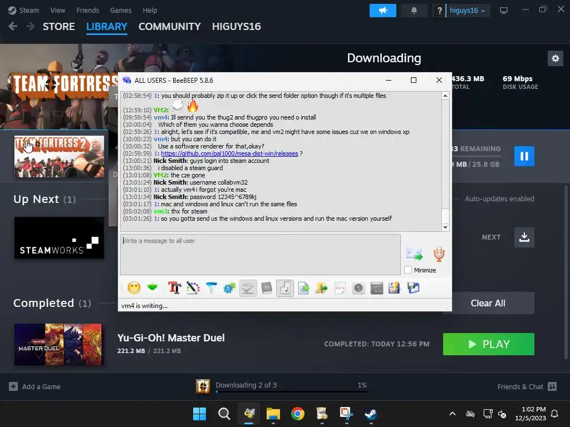This screenshot has width=570, height=427.
Task: Switch to the LIBRARY tab
Action: pyautogui.click(x=106, y=27)
